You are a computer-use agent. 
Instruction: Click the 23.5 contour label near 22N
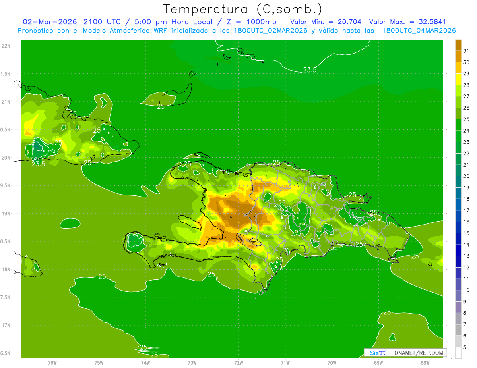click(310, 70)
